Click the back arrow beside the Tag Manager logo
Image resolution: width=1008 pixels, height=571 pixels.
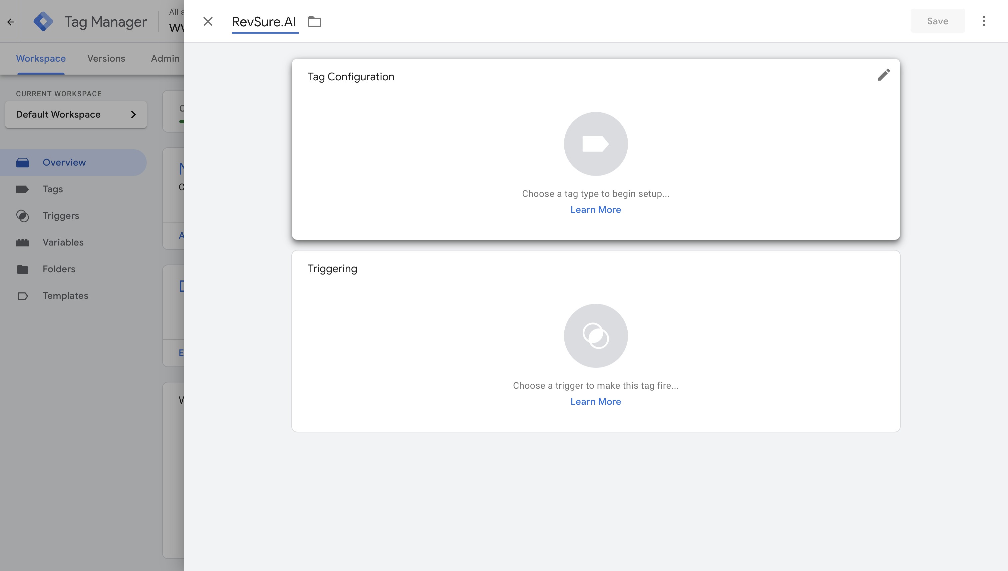point(11,22)
